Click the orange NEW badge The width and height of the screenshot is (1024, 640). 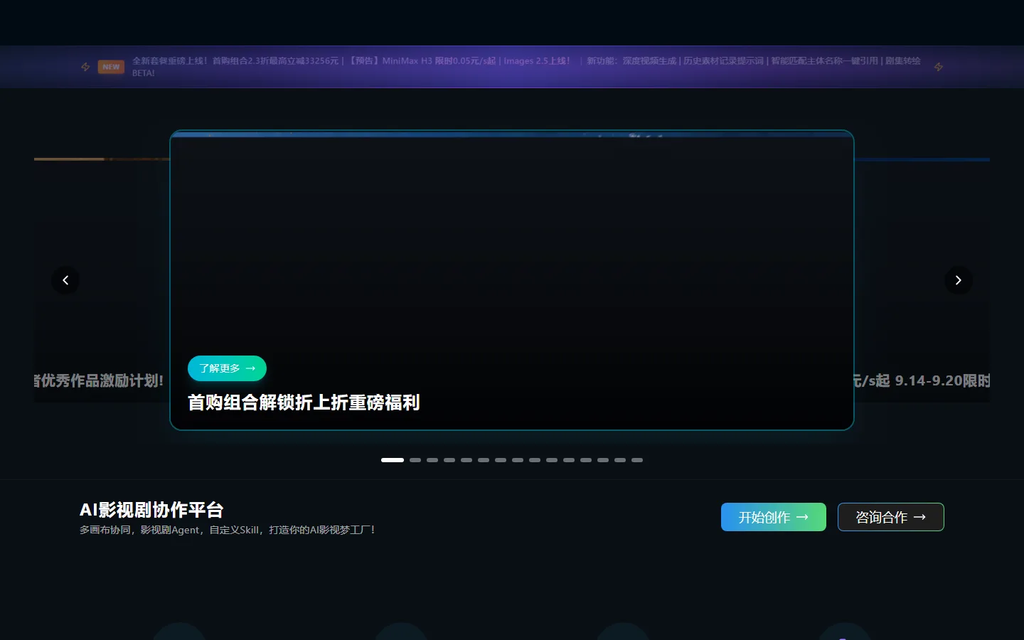(x=111, y=67)
